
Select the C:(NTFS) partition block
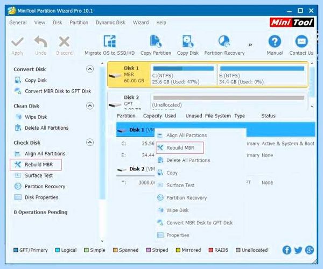click(183, 74)
